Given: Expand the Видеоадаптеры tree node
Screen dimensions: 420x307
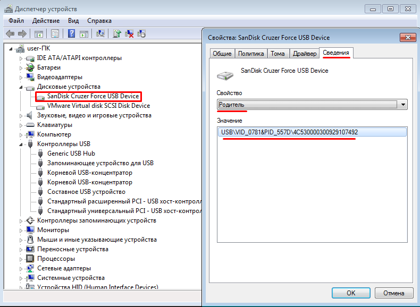Looking at the screenshot, I should click(21, 77).
